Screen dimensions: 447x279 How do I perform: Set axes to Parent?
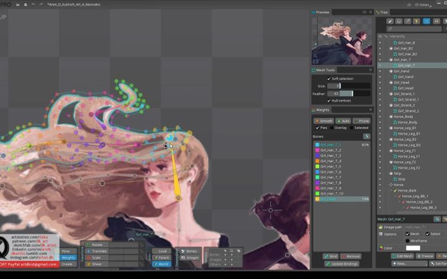coord(161,258)
